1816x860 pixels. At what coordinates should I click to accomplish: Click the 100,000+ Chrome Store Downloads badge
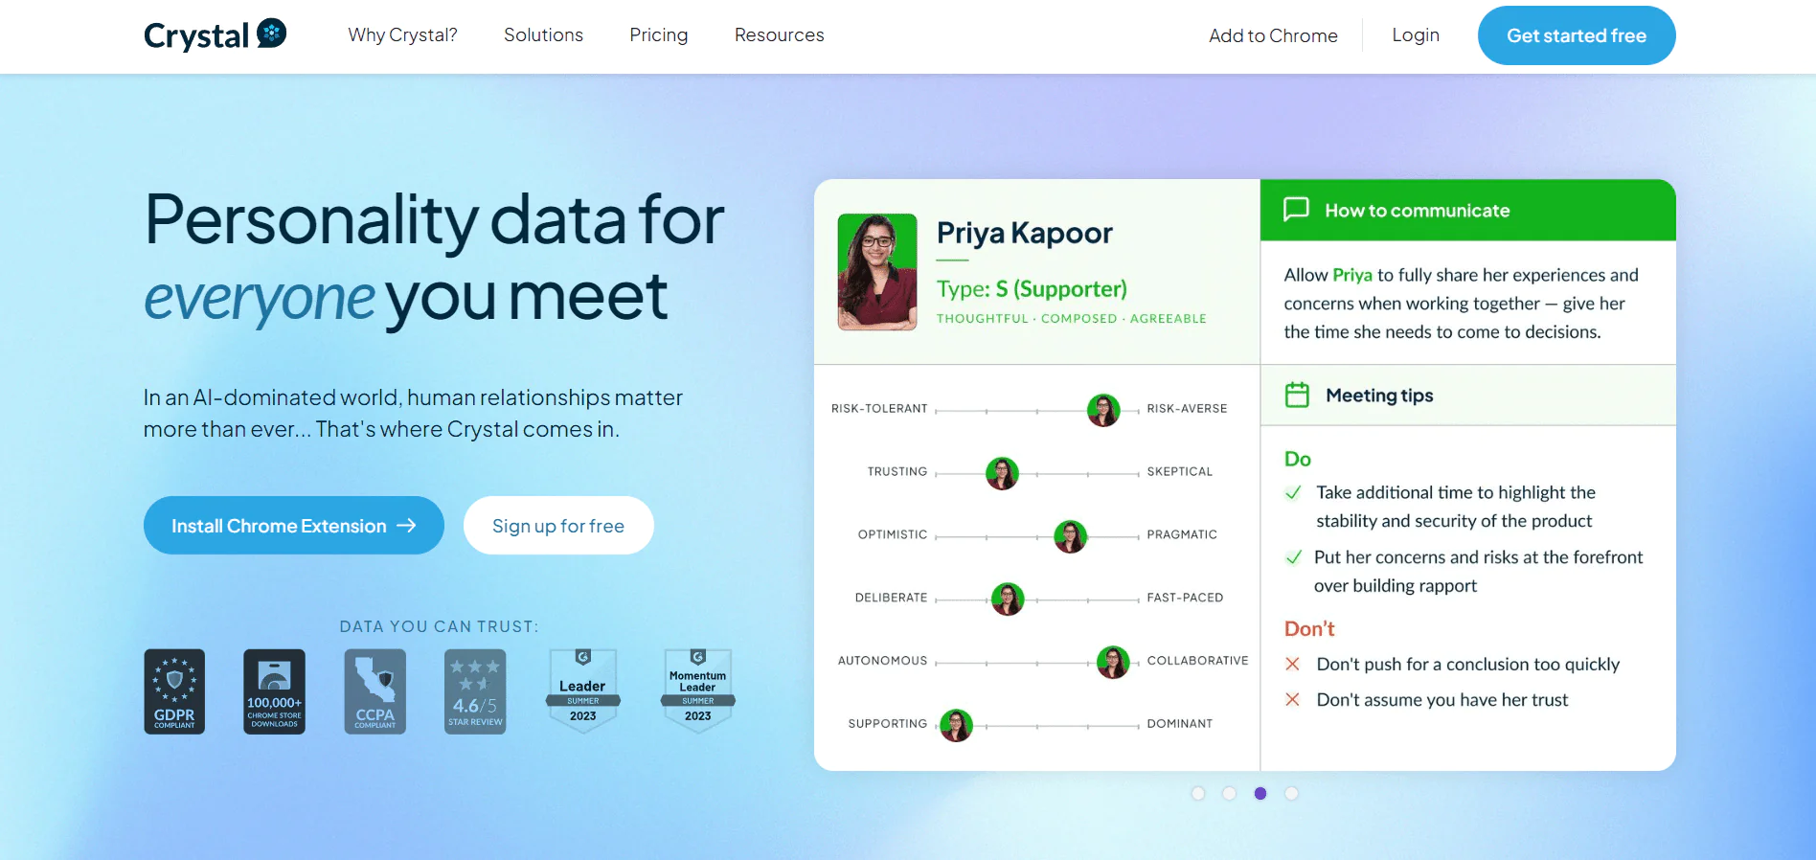275,691
